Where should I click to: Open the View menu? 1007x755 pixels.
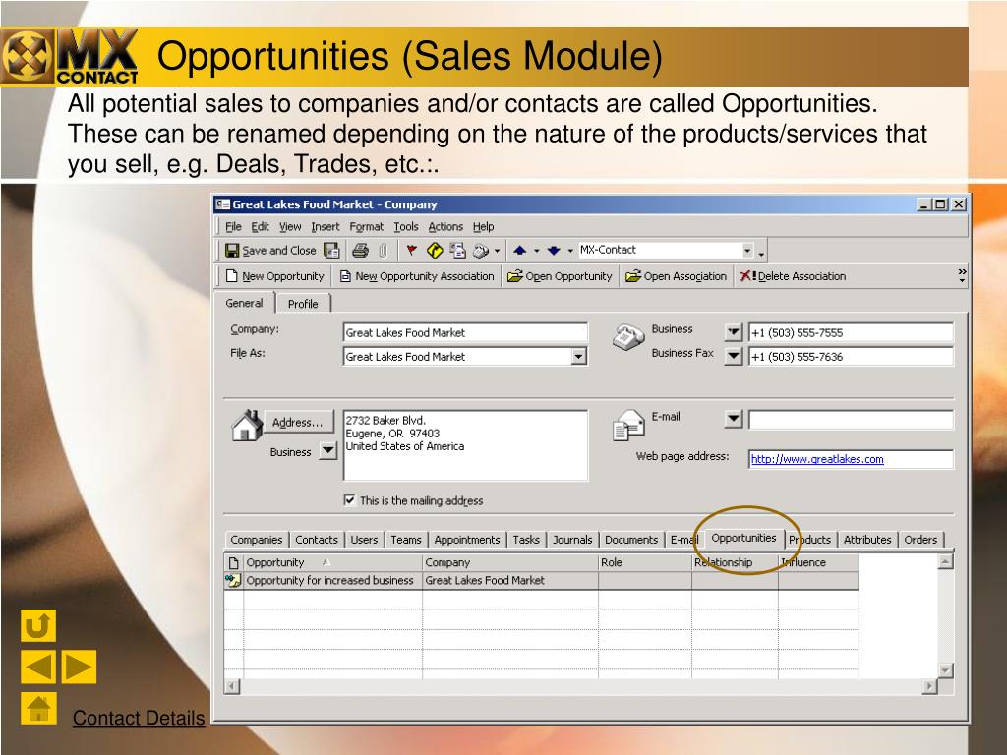coord(290,227)
